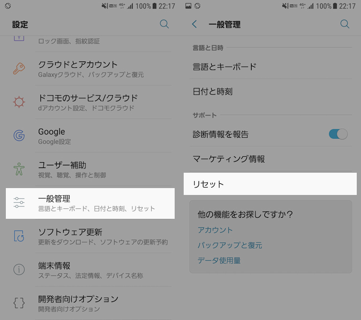Viewport: 361px width, 320px height.
Task: Tap the key icon for クラウドとアカウント
Action: coord(19,69)
